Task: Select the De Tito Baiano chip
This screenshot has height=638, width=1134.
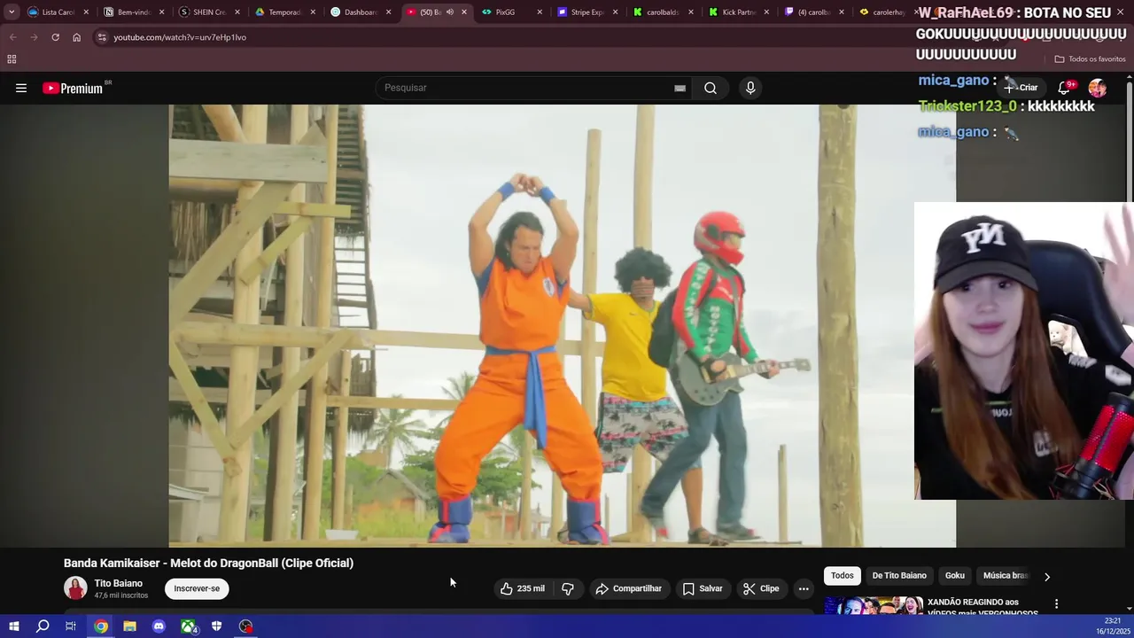Action: pyautogui.click(x=899, y=576)
